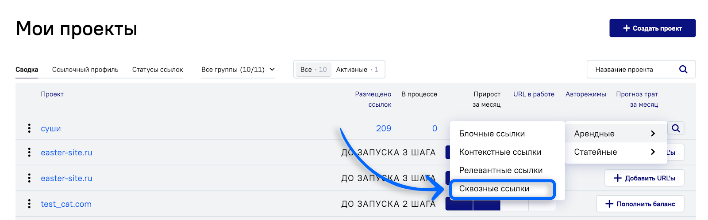
Task: Sort by the Проект column header
Action: coord(52,94)
